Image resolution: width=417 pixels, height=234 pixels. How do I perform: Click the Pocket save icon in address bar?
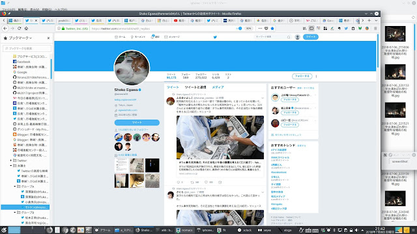pos(266,29)
